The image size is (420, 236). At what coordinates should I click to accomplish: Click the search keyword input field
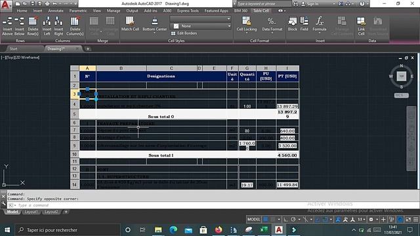[264, 4]
